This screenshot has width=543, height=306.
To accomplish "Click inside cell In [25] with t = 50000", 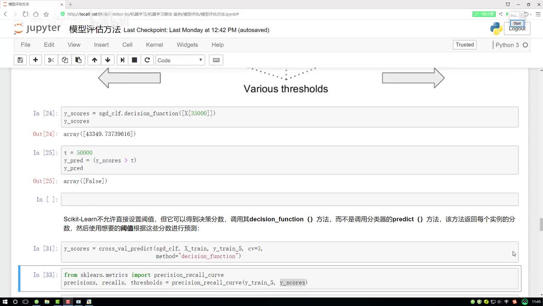I will [x=289, y=160].
